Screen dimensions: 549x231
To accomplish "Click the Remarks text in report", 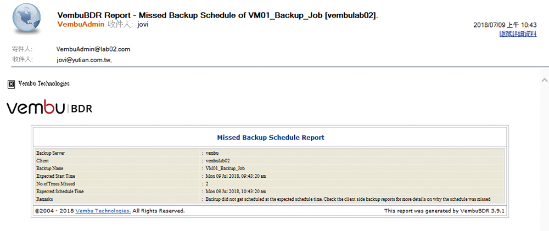I will pyautogui.click(x=348, y=199).
